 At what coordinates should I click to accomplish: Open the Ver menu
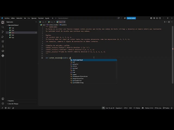tap(25, 18)
